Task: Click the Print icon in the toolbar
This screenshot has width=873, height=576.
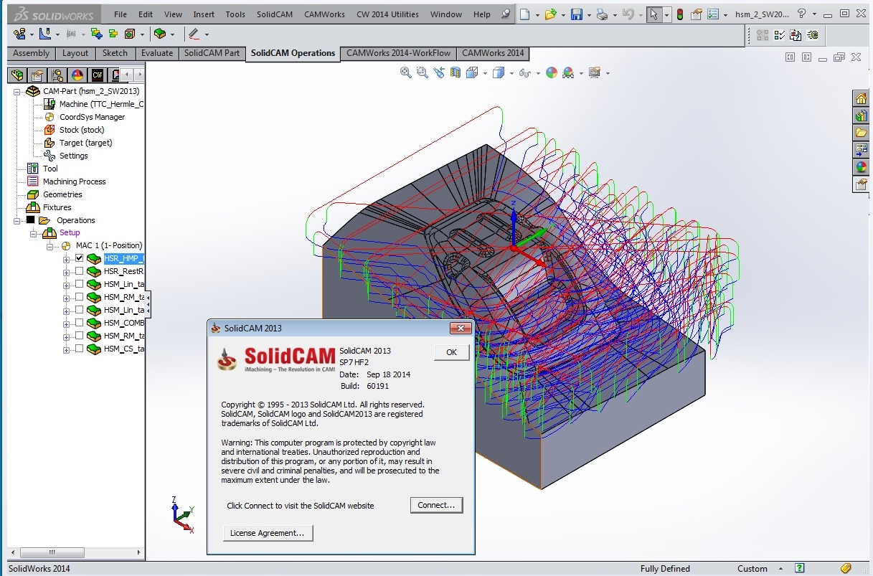Action: coord(602,14)
